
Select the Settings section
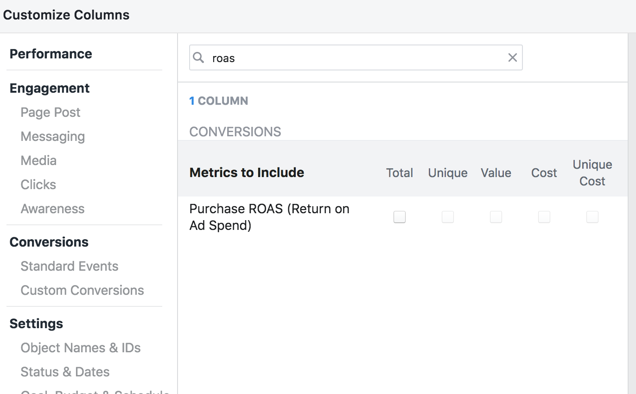36,324
